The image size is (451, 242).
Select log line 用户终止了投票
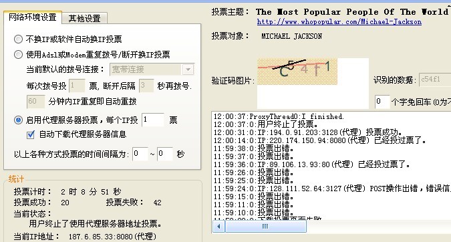point(266,124)
